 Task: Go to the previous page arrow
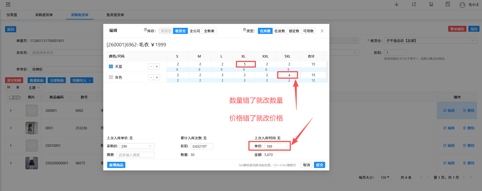coord(428,177)
